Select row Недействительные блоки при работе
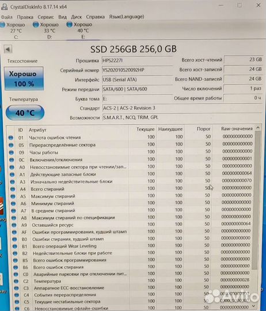 (132, 253)
